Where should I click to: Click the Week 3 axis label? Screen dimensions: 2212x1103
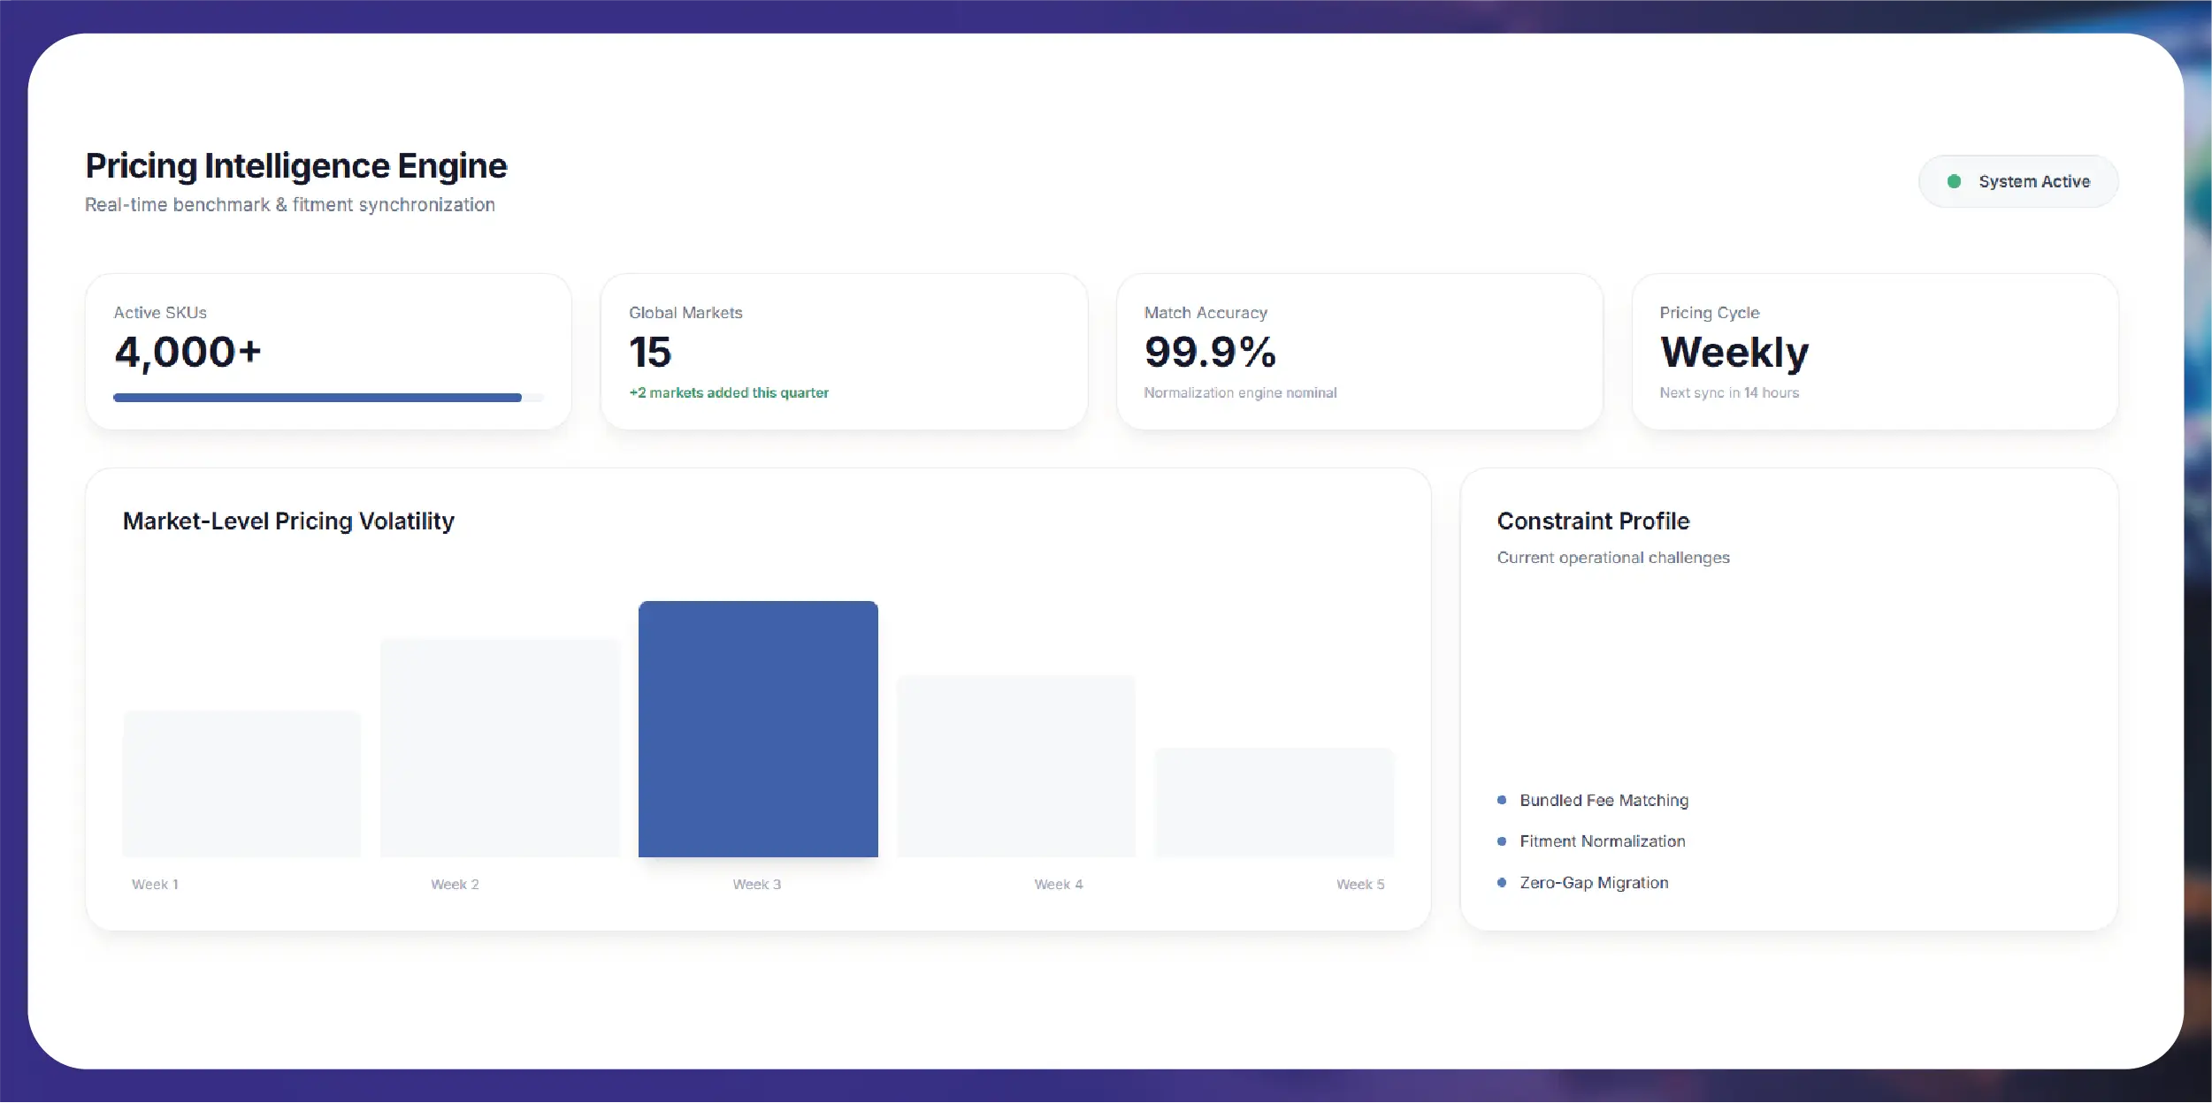point(757,885)
